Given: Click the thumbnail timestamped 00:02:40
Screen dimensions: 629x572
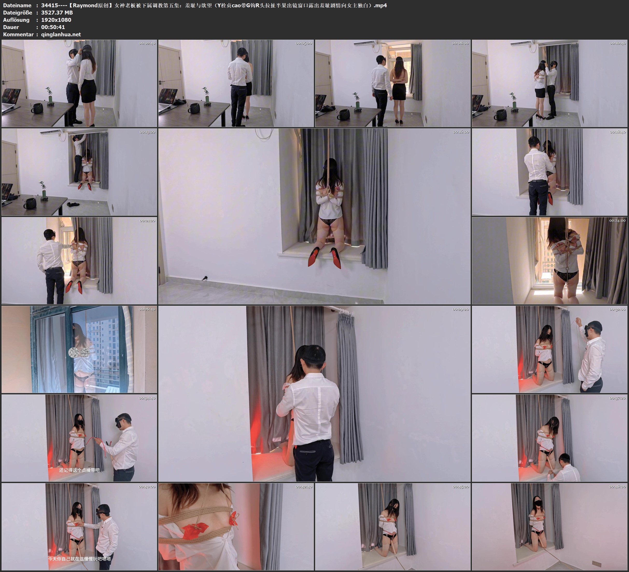Looking at the screenshot, I should (79, 83).
